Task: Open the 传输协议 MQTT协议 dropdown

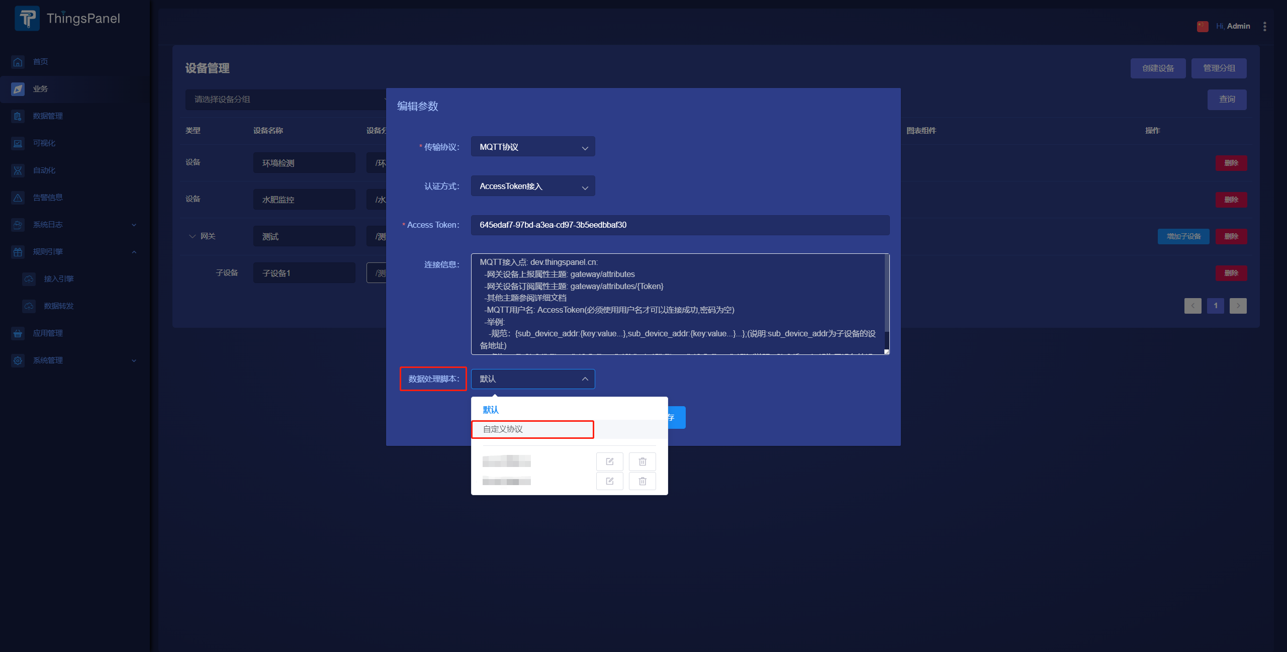Action: [x=533, y=147]
